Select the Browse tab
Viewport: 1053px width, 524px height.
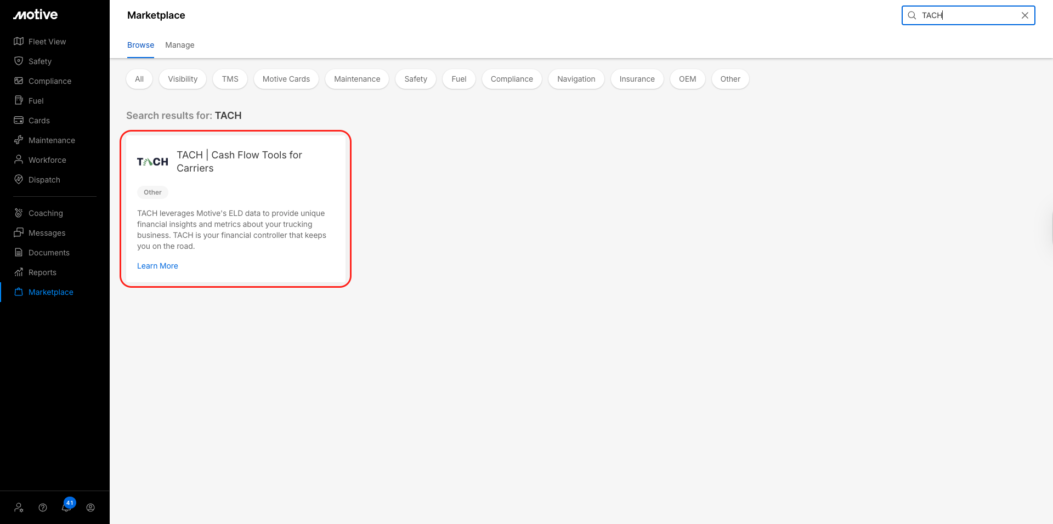click(x=140, y=45)
